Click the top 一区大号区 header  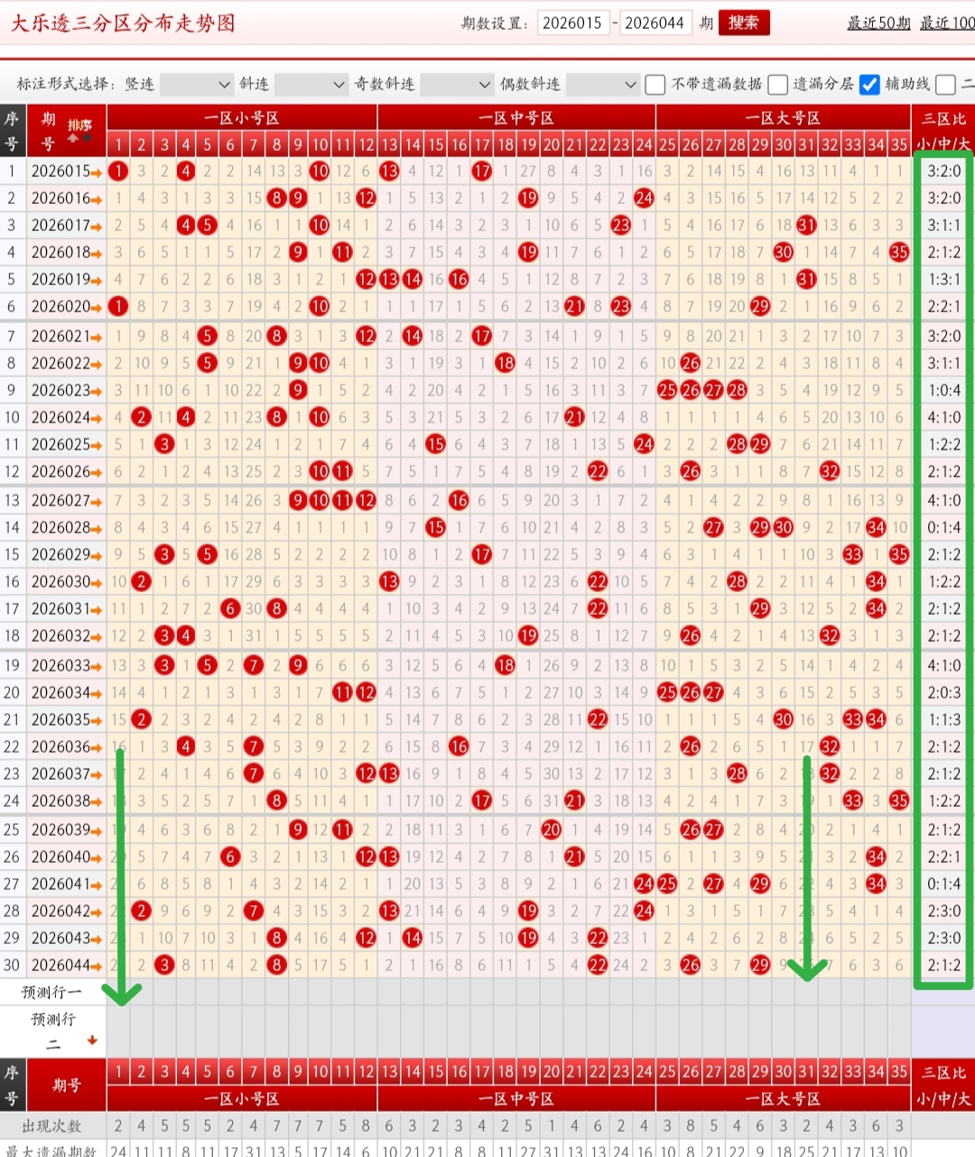(783, 118)
